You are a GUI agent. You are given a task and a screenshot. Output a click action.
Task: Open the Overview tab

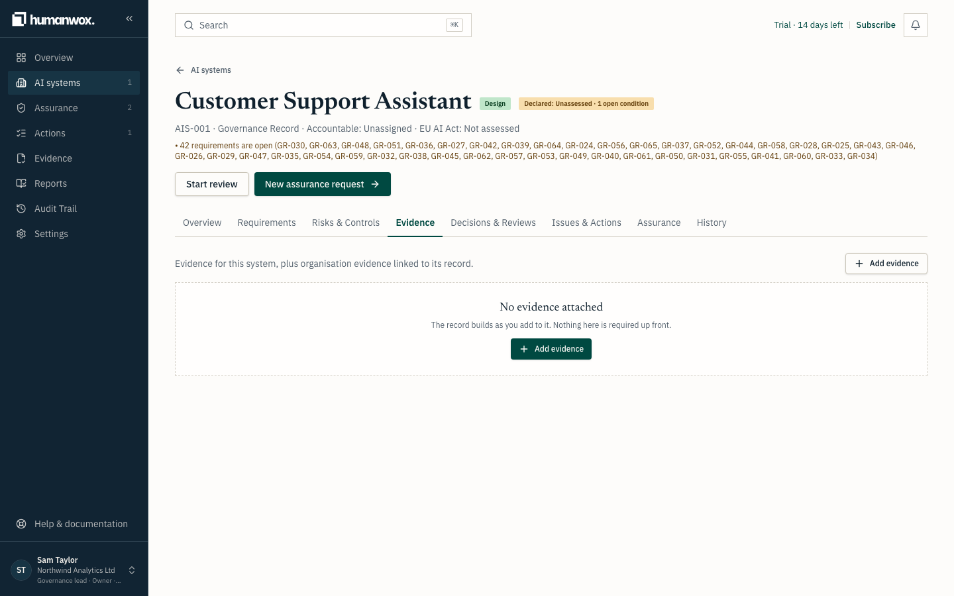pos(202,223)
